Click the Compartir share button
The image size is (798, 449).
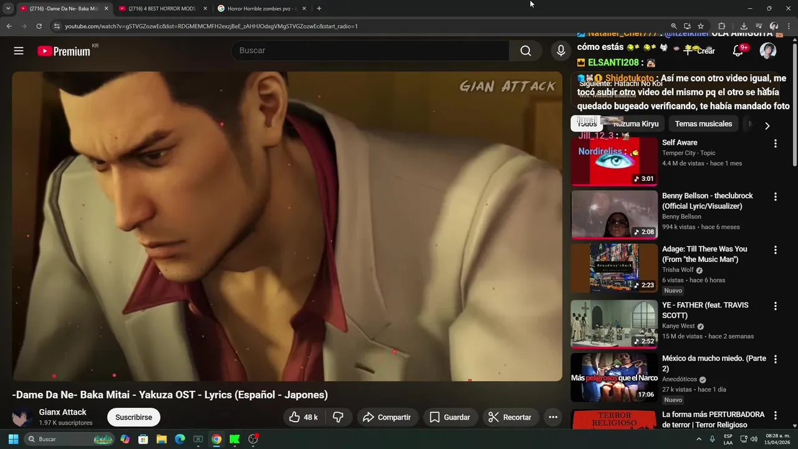coord(387,417)
